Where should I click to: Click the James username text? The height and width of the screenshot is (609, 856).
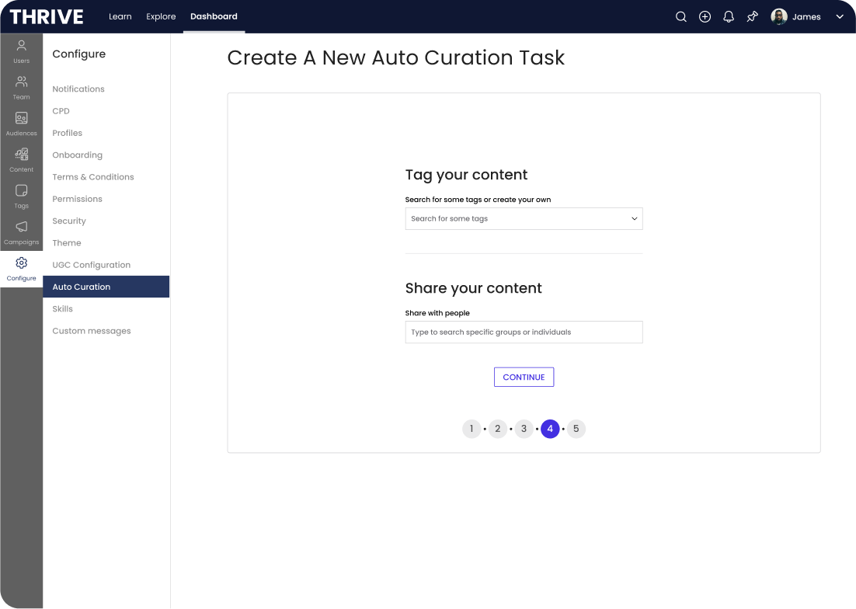806,17
